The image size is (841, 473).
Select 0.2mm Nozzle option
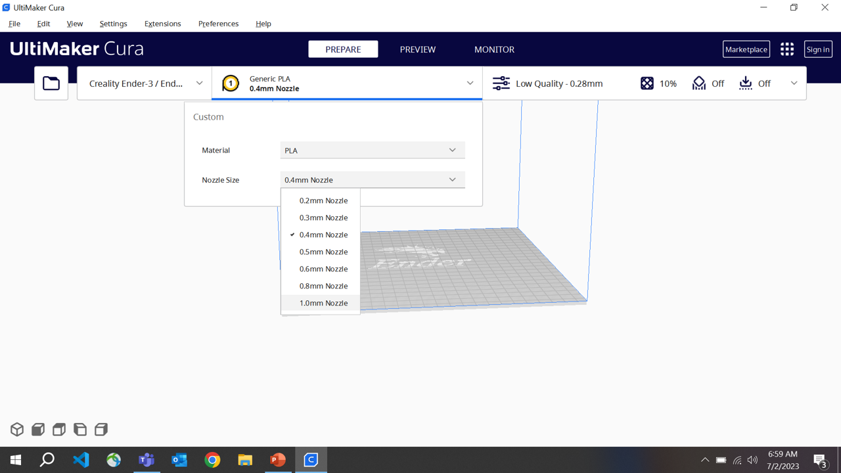tap(321, 200)
